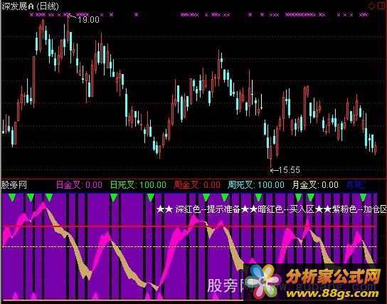Screen dimensions: 387x304
Task: Click the 日金叉: 0.00 readout
Action: (79, 184)
